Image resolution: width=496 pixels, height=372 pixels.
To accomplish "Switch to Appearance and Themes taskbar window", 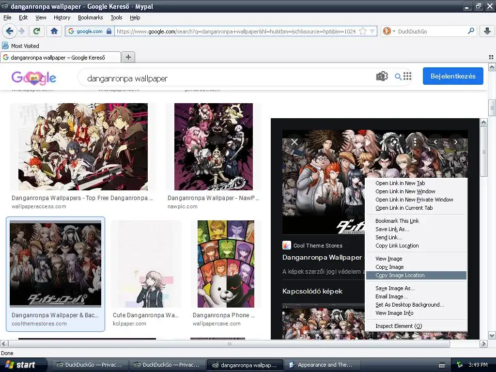I will click(323, 365).
